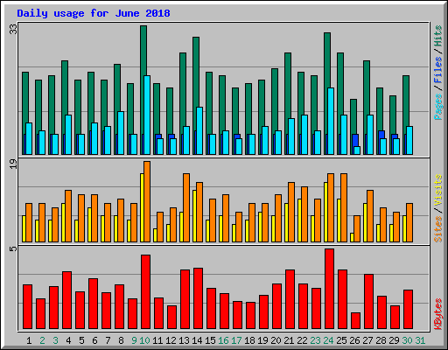
Task: Click the y-axis value 19 label
Action: pyautogui.click(x=13, y=164)
